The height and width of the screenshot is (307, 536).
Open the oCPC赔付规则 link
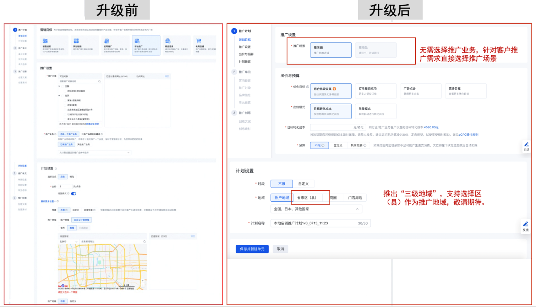[x=468, y=135]
